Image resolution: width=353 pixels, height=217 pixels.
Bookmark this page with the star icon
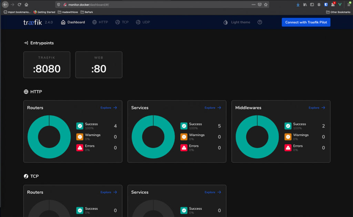[266, 4]
